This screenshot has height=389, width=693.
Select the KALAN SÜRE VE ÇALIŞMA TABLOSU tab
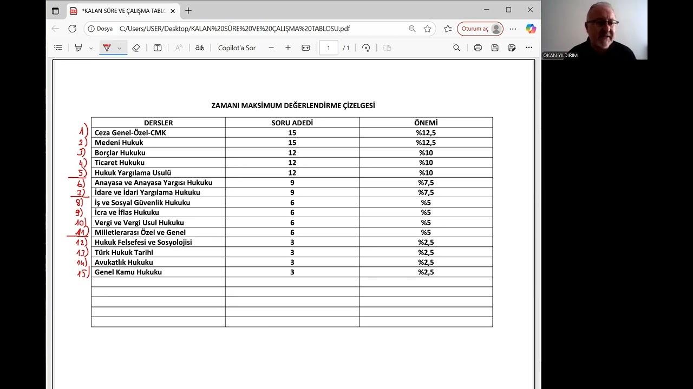(123, 11)
